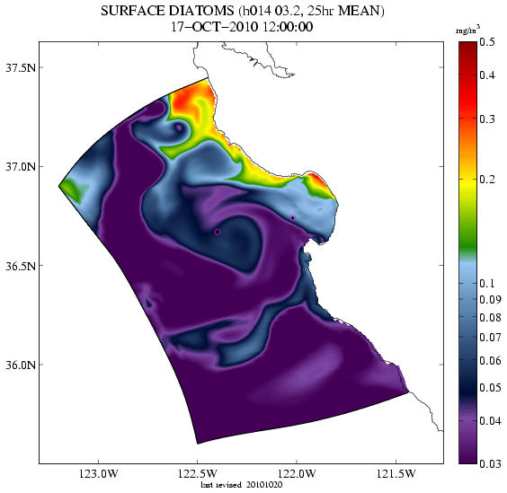Screen dimensions: 507x493
Task: Click the magenta circle marker near 122.4W
Action: tap(218, 232)
